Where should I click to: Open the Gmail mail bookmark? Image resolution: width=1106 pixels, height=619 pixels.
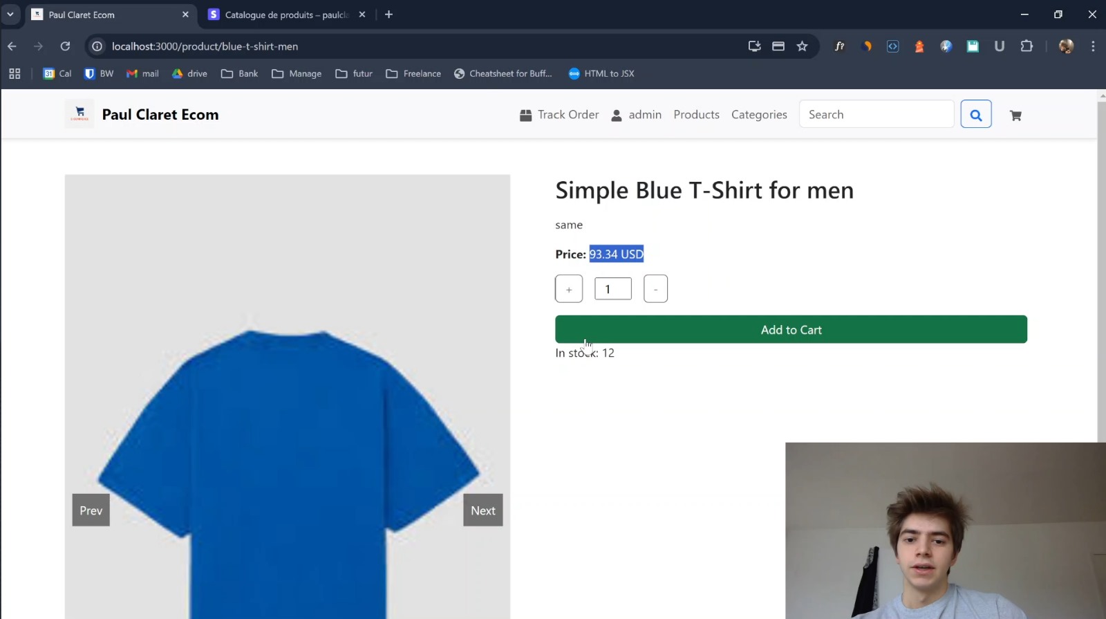point(142,73)
